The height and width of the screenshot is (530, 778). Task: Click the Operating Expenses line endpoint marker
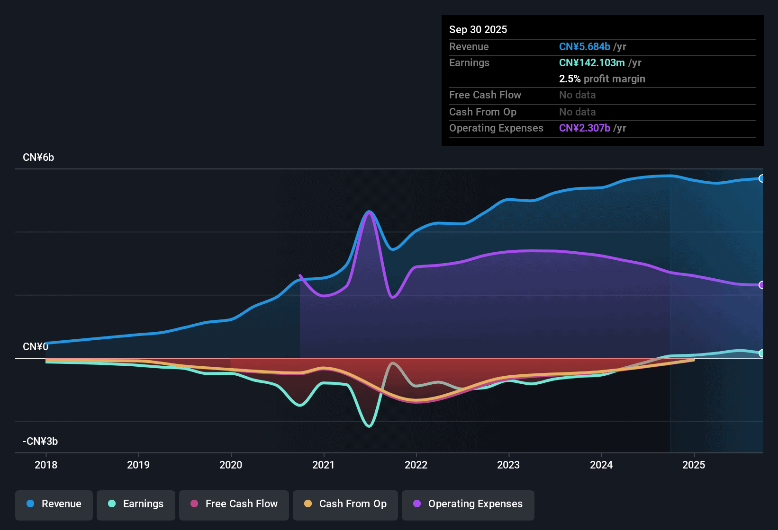(761, 285)
